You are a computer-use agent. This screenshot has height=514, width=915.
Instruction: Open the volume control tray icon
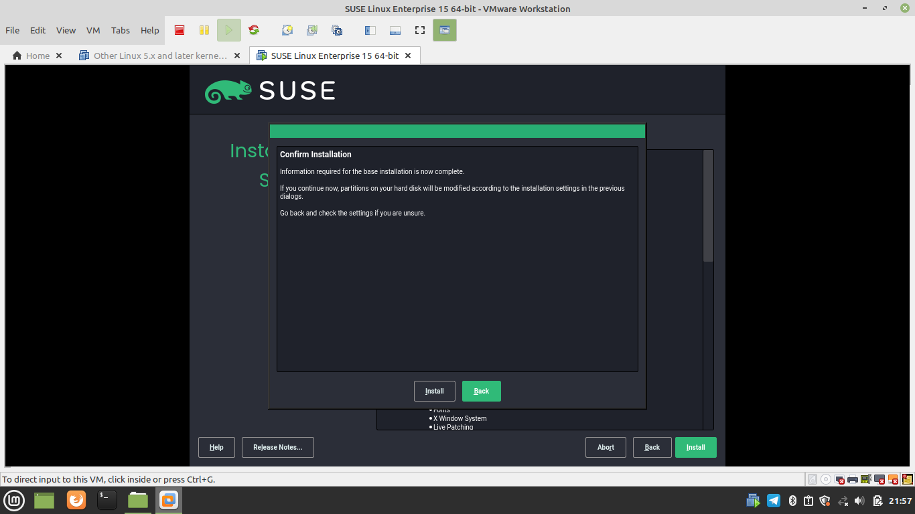click(x=859, y=501)
